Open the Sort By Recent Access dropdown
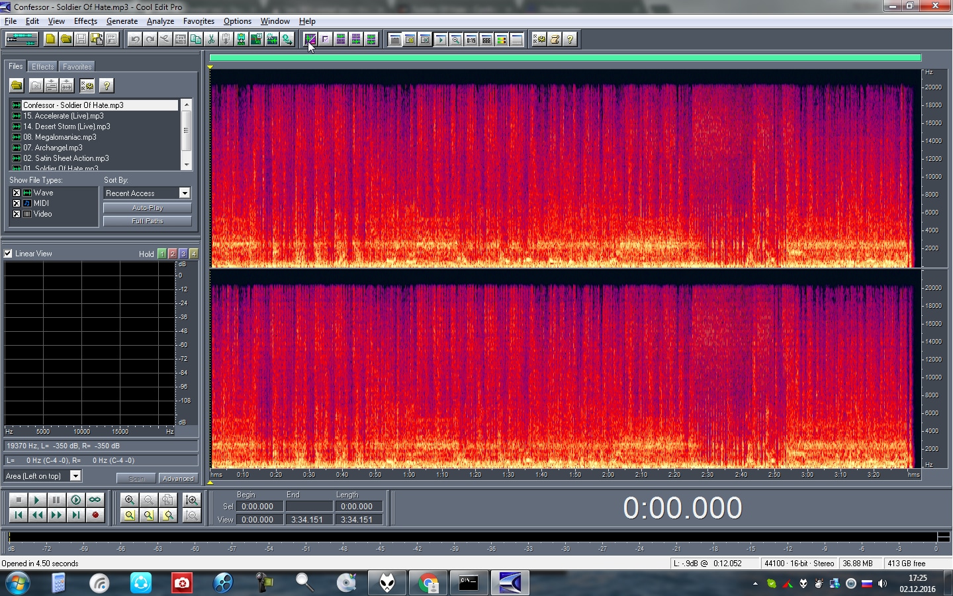 185,193
